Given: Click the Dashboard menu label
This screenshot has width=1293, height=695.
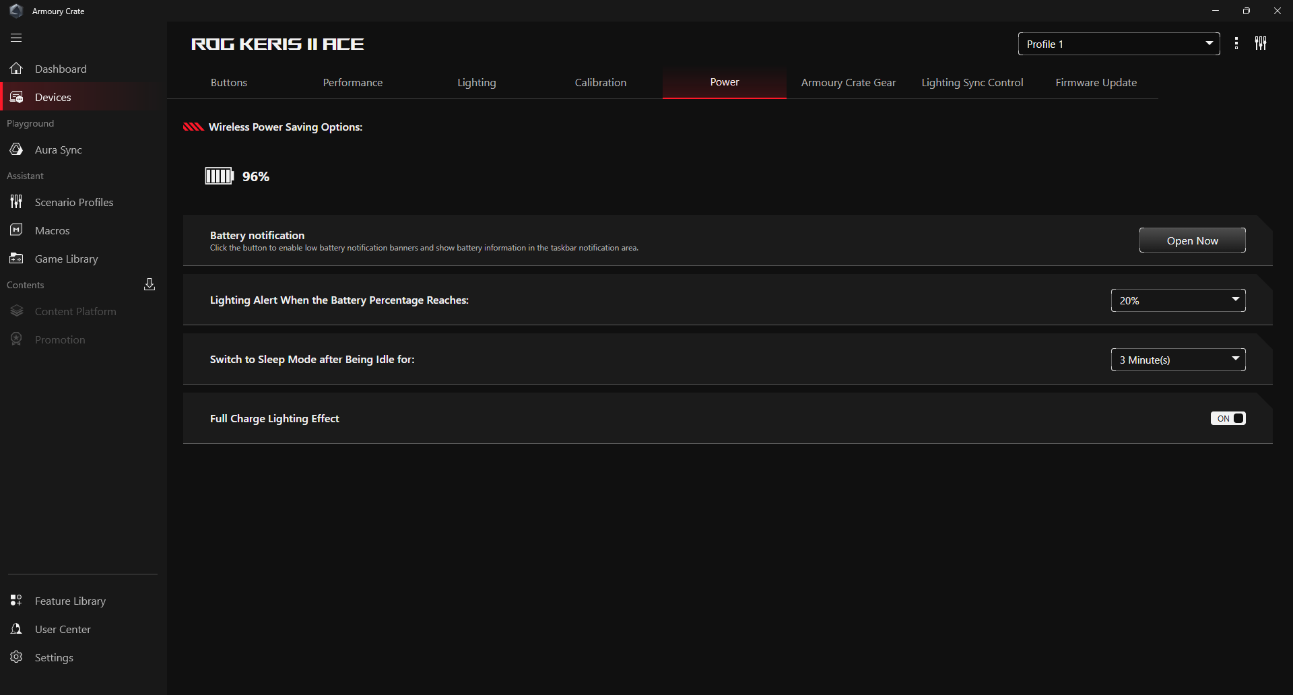Looking at the screenshot, I should pos(61,69).
